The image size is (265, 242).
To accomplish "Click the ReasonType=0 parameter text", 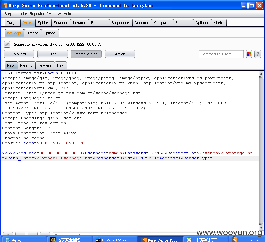I will 199,158.
